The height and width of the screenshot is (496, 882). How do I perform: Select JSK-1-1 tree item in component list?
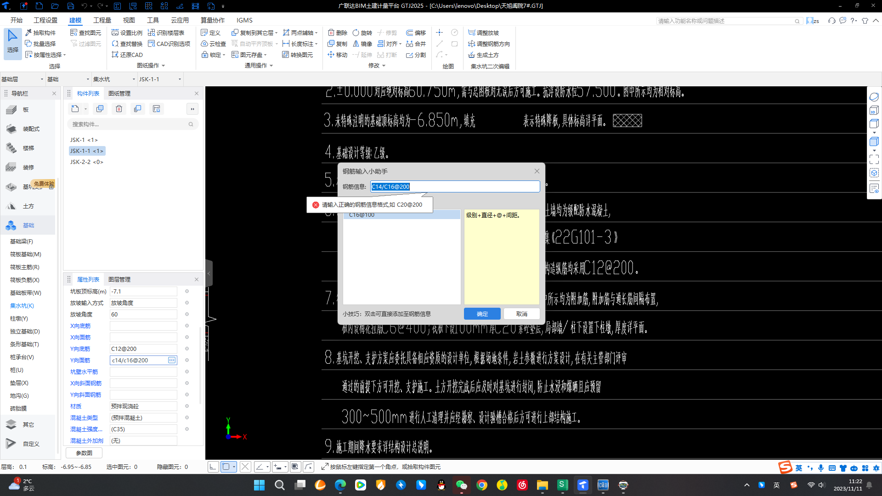87,150
